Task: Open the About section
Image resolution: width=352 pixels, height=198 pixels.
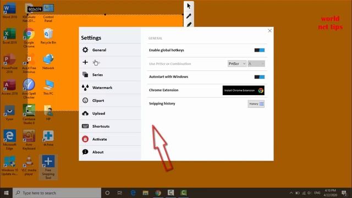Action: pos(110,152)
